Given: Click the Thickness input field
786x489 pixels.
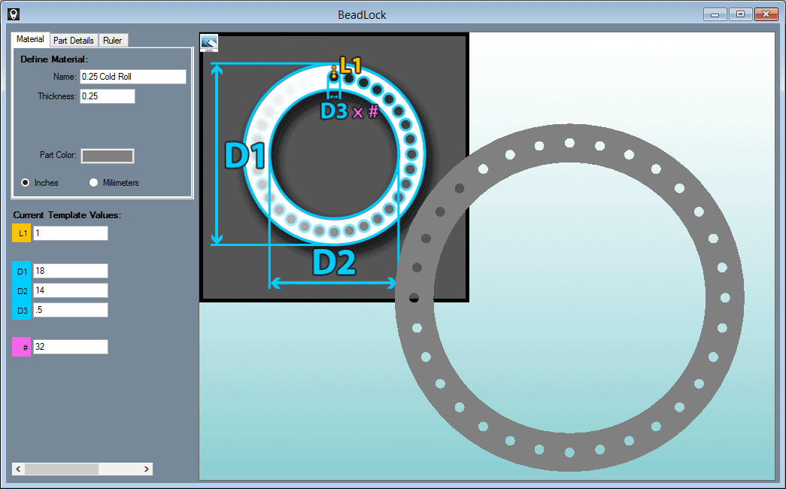Looking at the screenshot, I should click(107, 96).
